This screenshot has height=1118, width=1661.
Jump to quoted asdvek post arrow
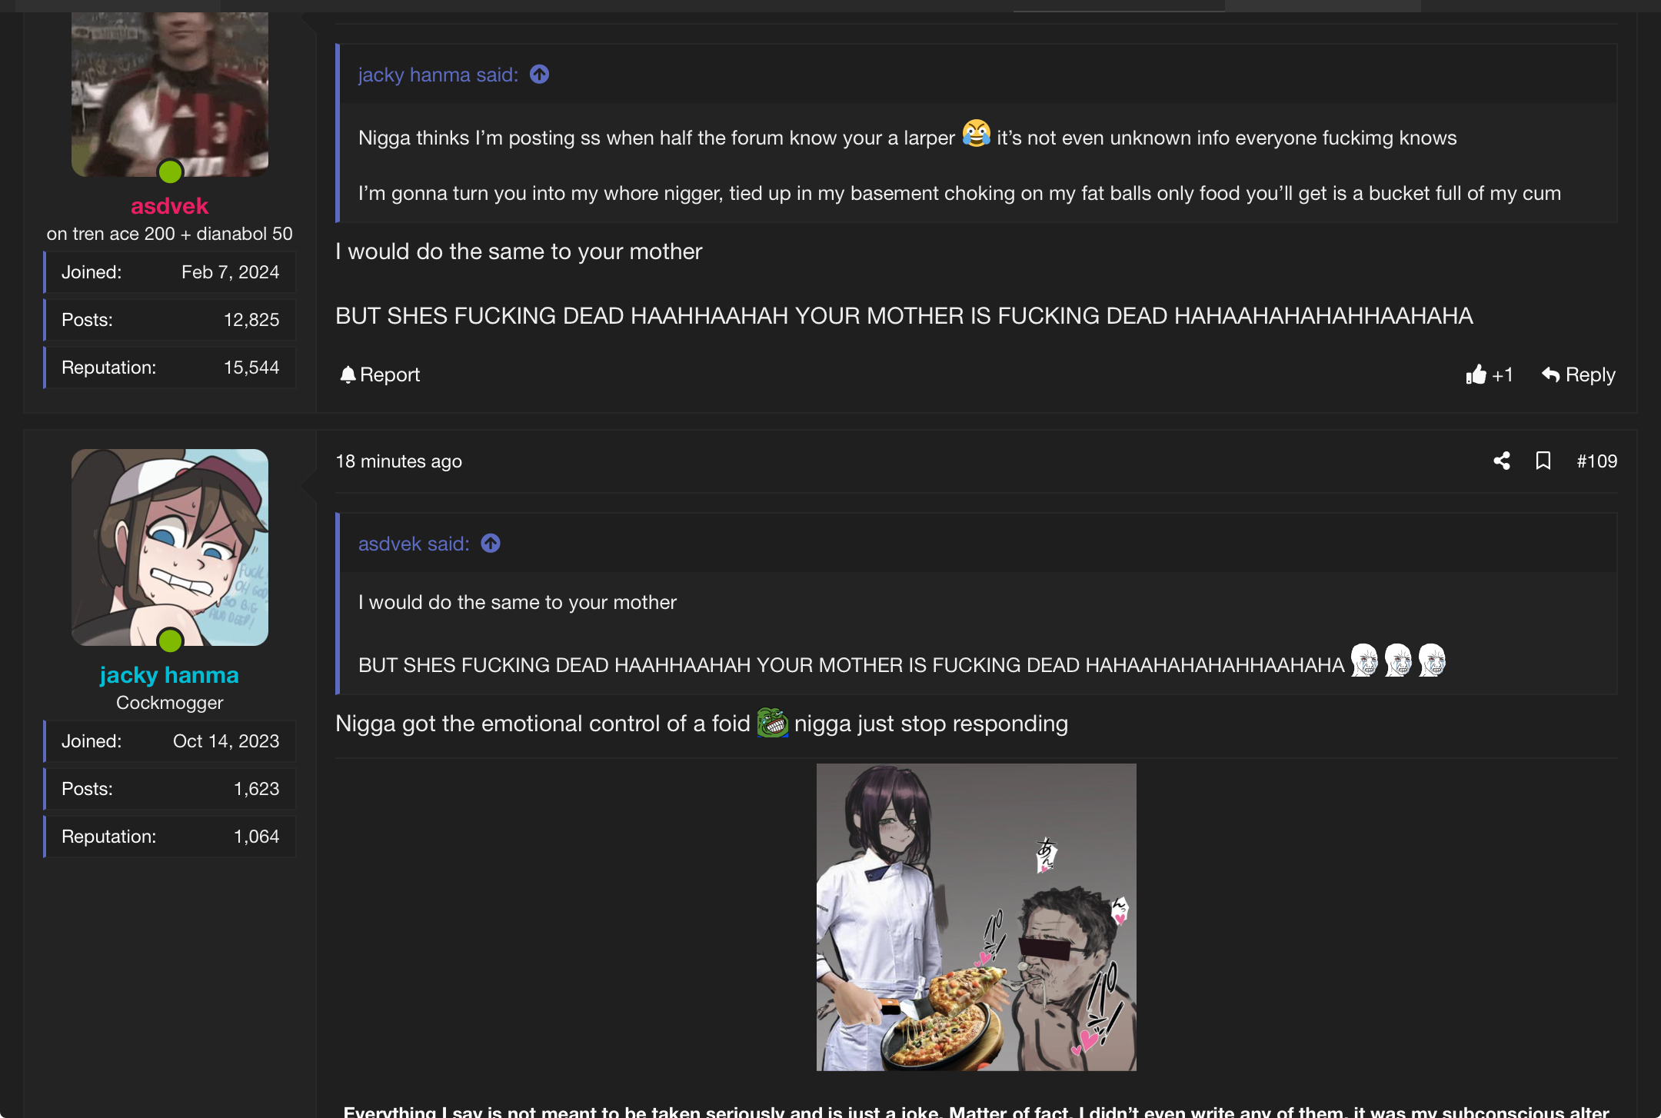click(x=491, y=544)
